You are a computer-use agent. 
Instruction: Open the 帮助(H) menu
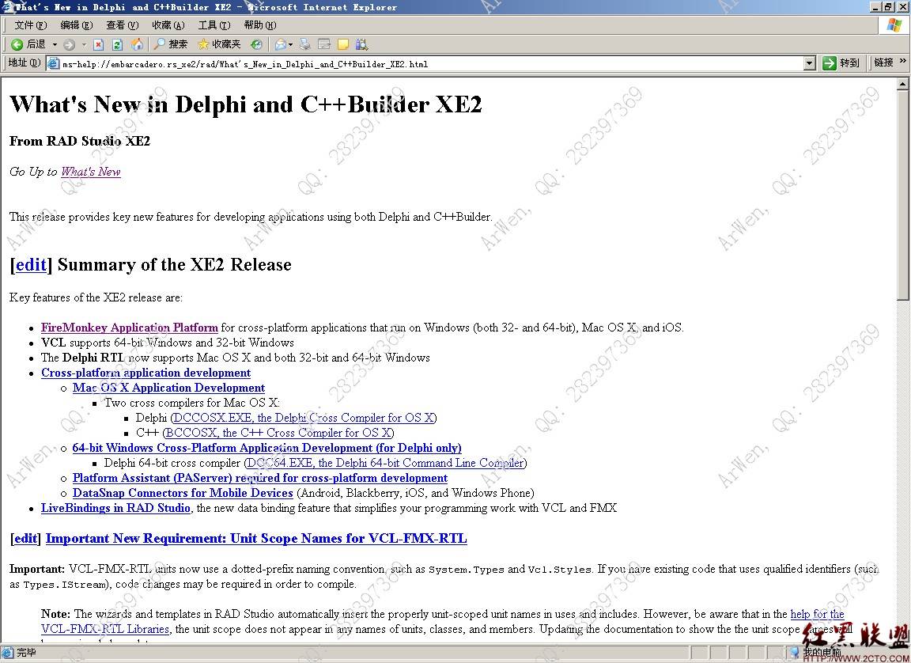click(x=259, y=25)
